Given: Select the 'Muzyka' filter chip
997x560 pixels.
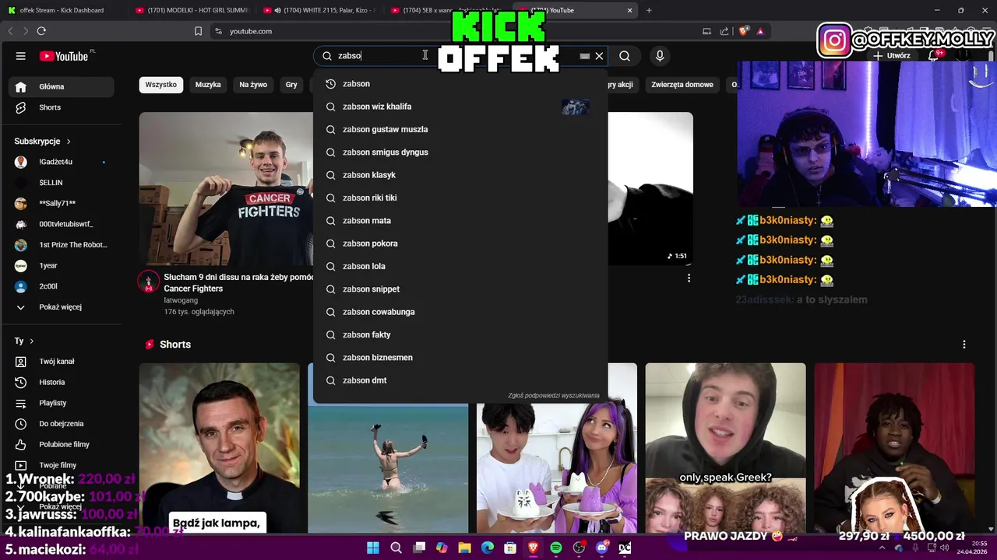Looking at the screenshot, I should coord(208,85).
